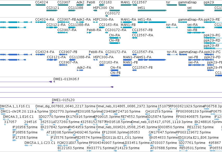Click the HSPC300 gene label
This screenshot has height=152, width=222.
100,8
